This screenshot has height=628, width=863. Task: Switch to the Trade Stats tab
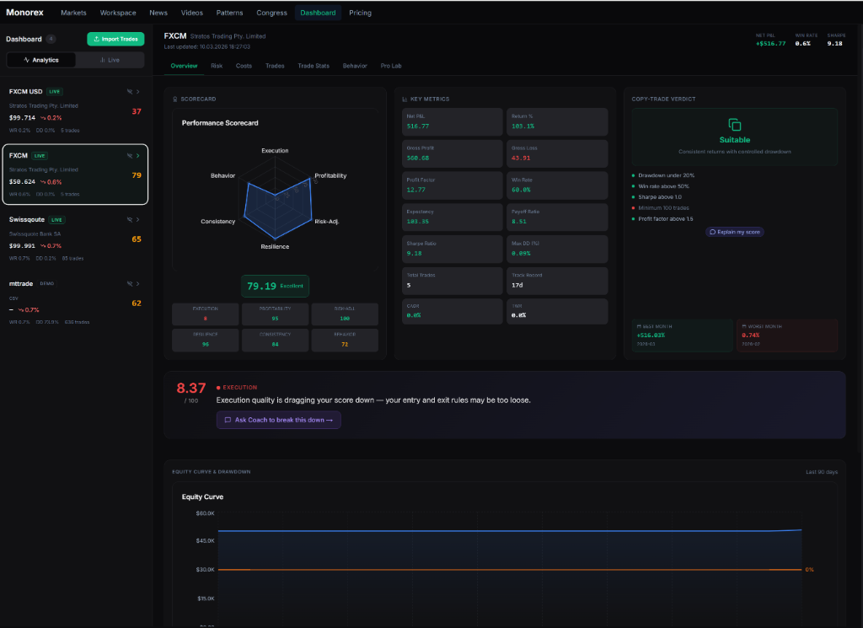point(312,66)
